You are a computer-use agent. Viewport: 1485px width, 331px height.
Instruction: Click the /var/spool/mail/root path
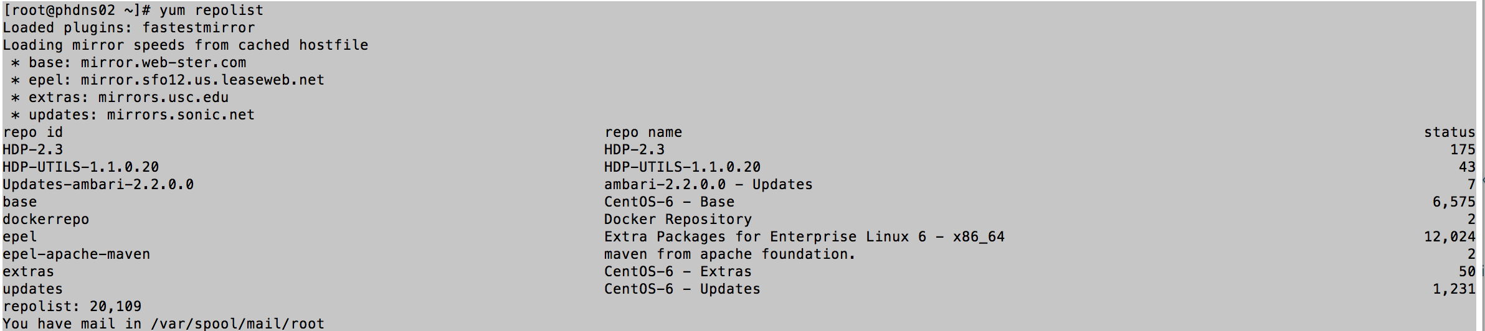237,324
